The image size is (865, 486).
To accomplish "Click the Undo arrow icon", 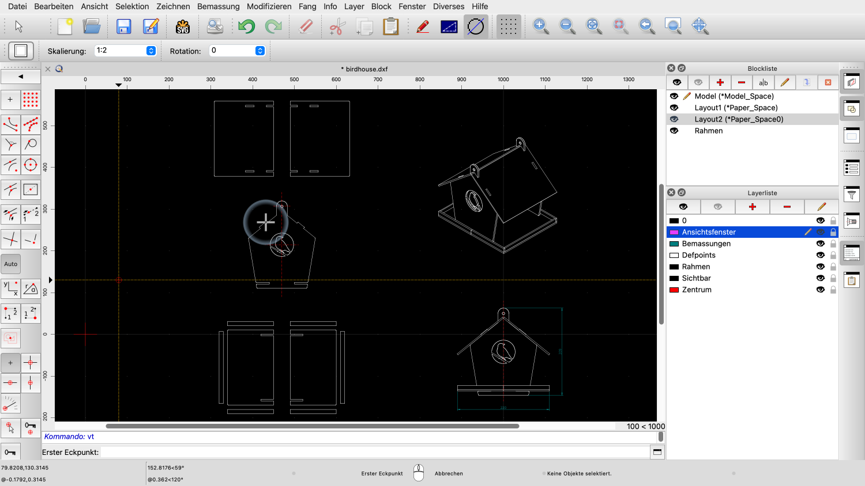I will (246, 26).
